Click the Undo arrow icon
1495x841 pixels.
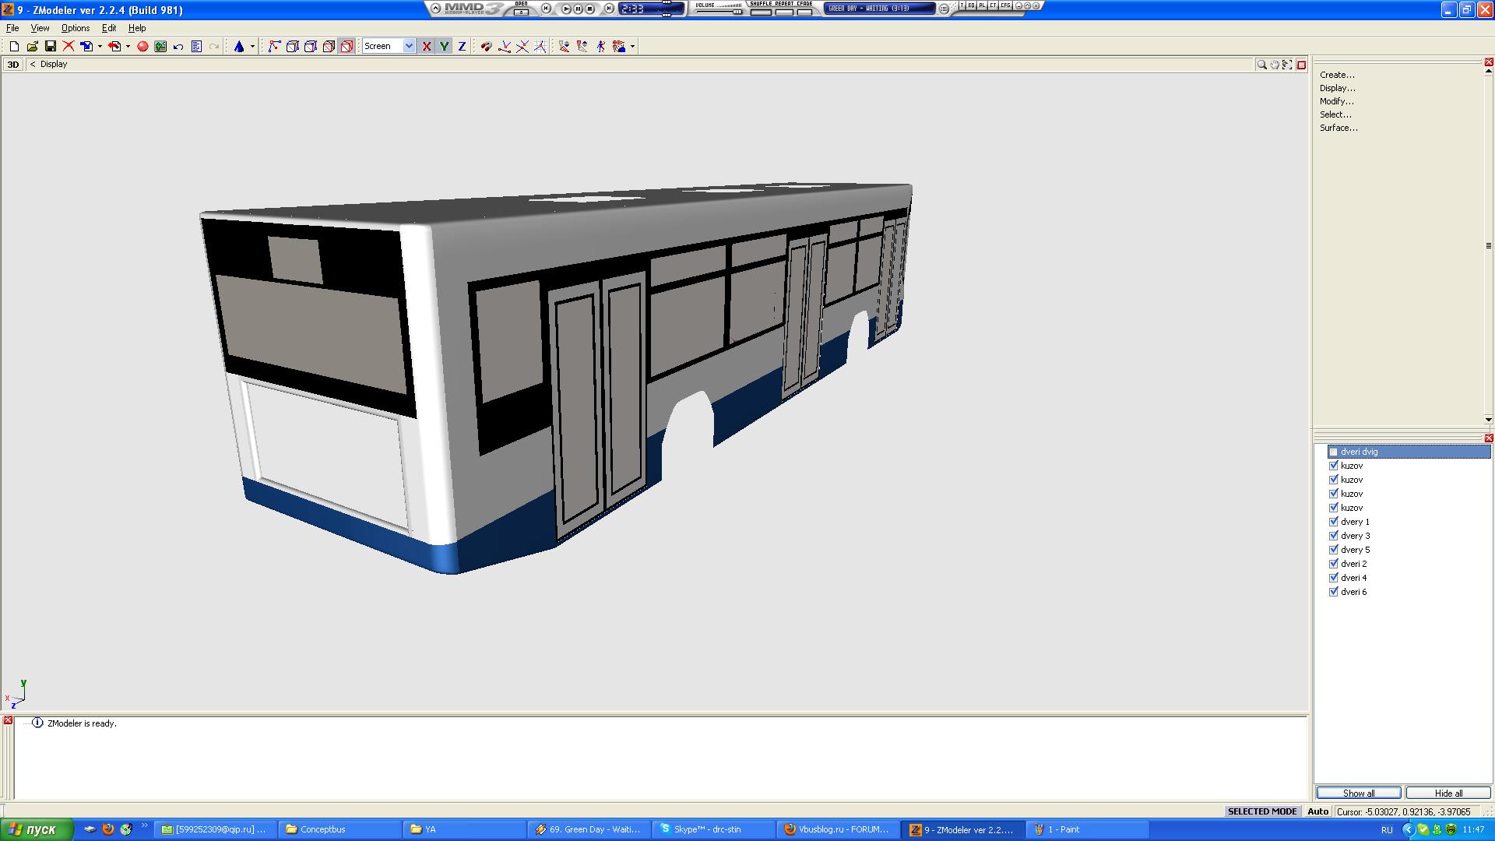pyautogui.click(x=178, y=47)
